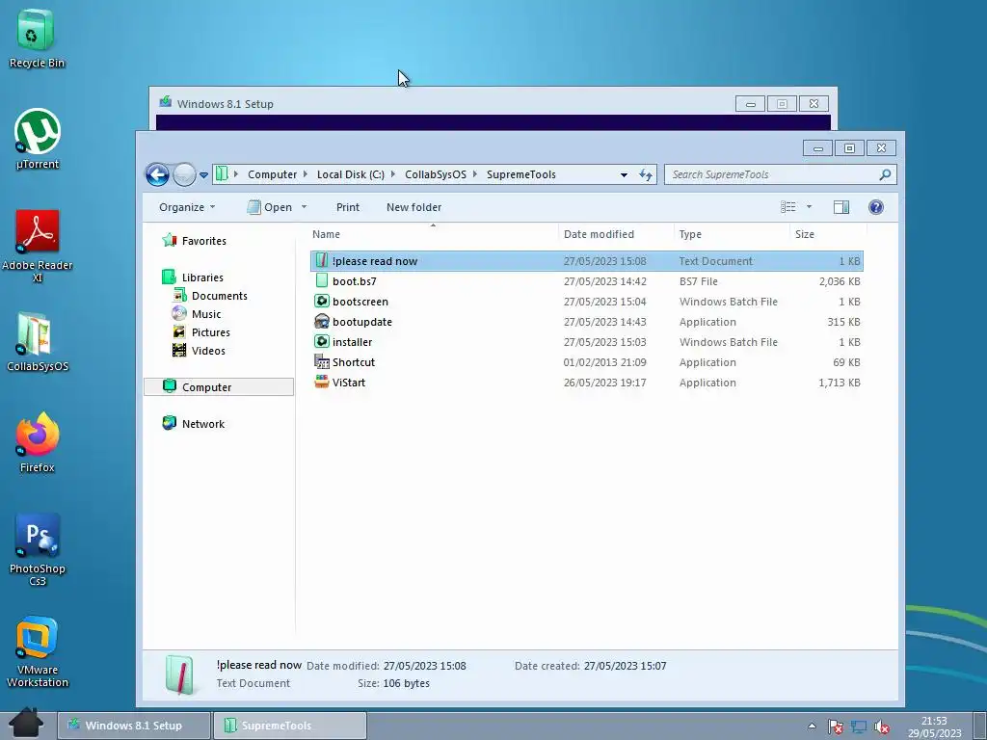Image resolution: width=987 pixels, height=740 pixels.
Task: Select the installer batch file
Action: [587, 342]
